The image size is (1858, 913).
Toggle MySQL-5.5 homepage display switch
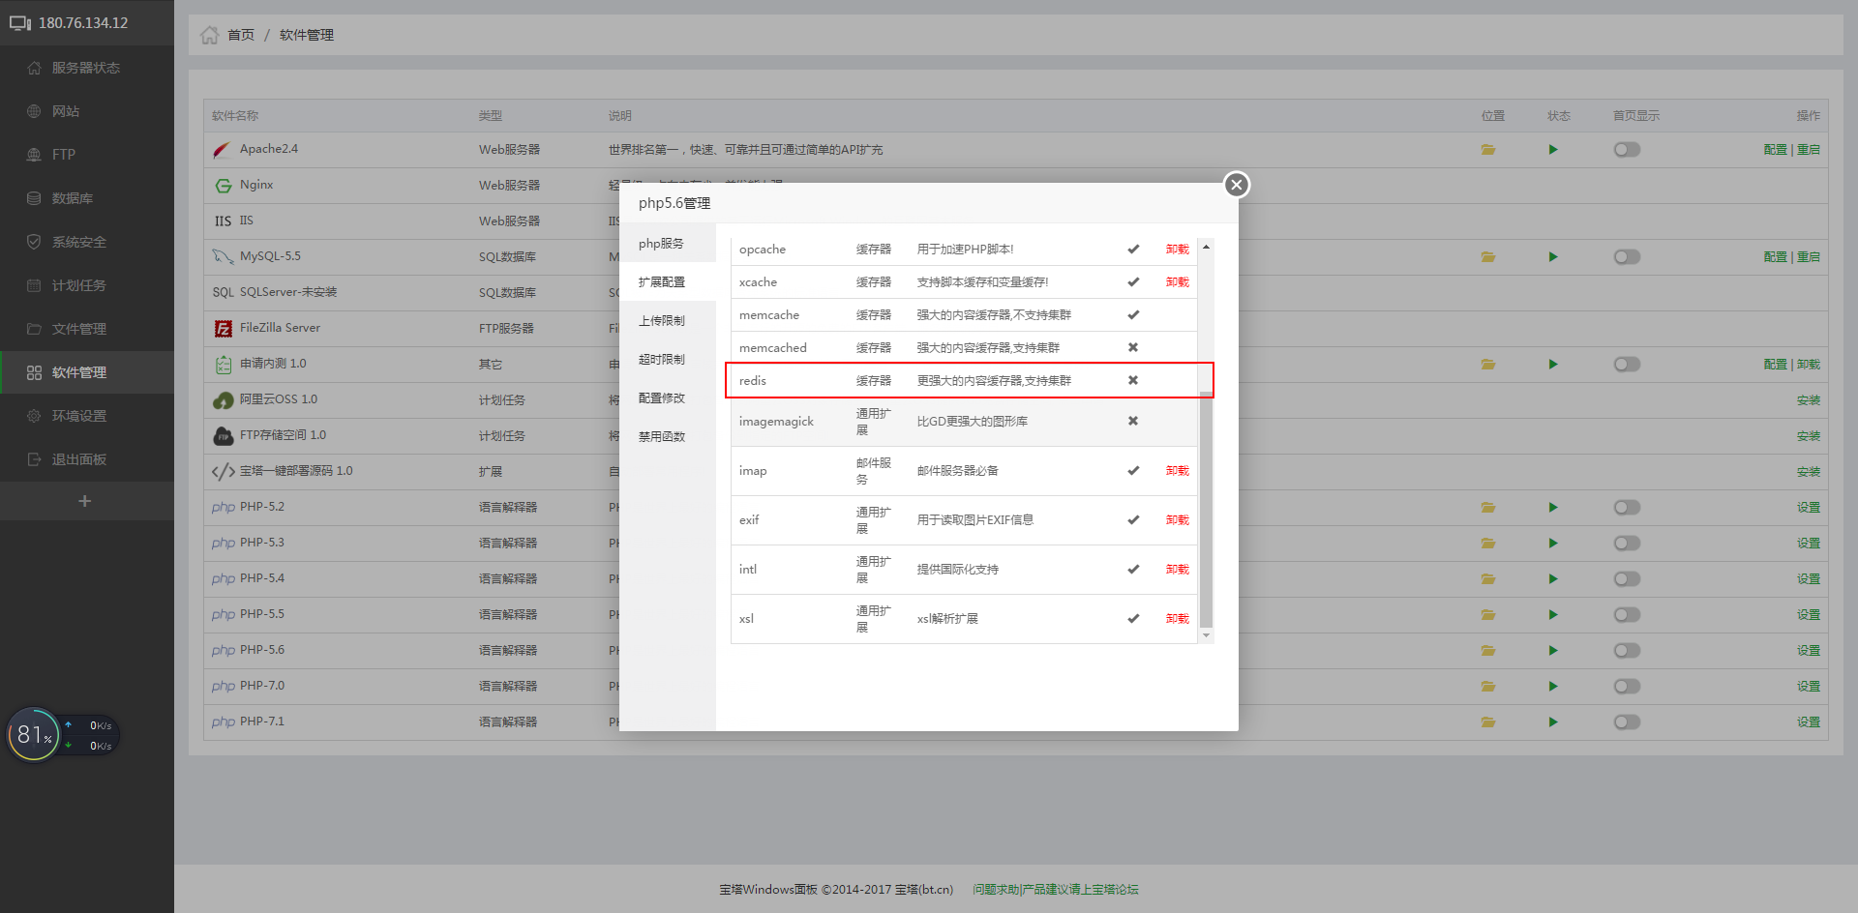tap(1627, 257)
